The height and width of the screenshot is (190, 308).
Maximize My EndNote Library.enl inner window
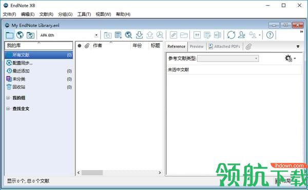286,25
